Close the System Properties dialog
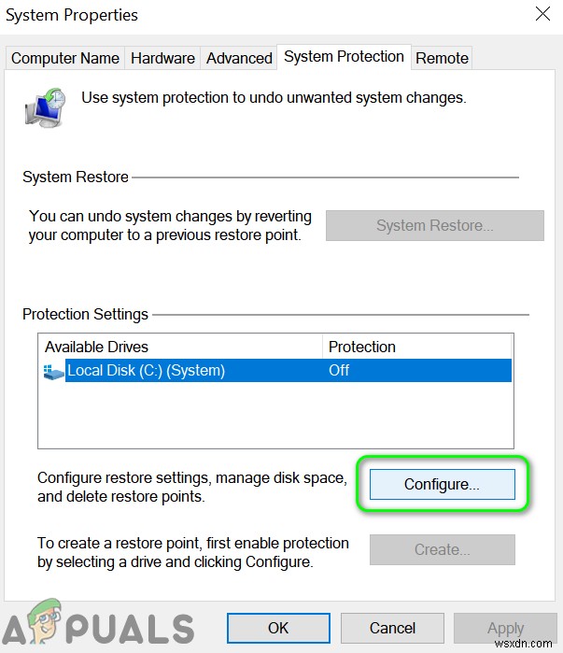 (x=542, y=14)
